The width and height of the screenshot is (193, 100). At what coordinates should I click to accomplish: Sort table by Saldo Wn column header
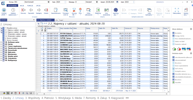coord(105,28)
